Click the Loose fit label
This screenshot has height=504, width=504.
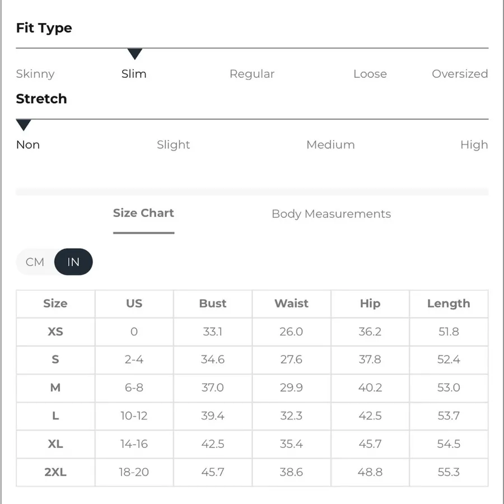point(370,74)
